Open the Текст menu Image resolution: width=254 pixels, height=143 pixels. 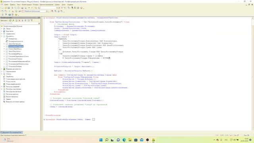(x=19, y=5)
